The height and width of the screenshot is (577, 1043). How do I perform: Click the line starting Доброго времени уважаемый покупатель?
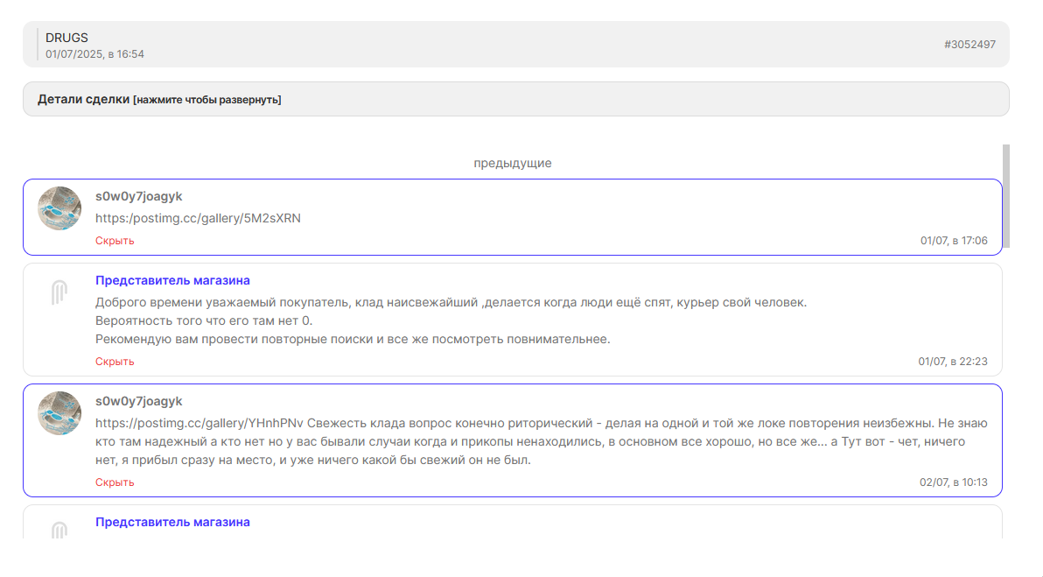(451, 303)
